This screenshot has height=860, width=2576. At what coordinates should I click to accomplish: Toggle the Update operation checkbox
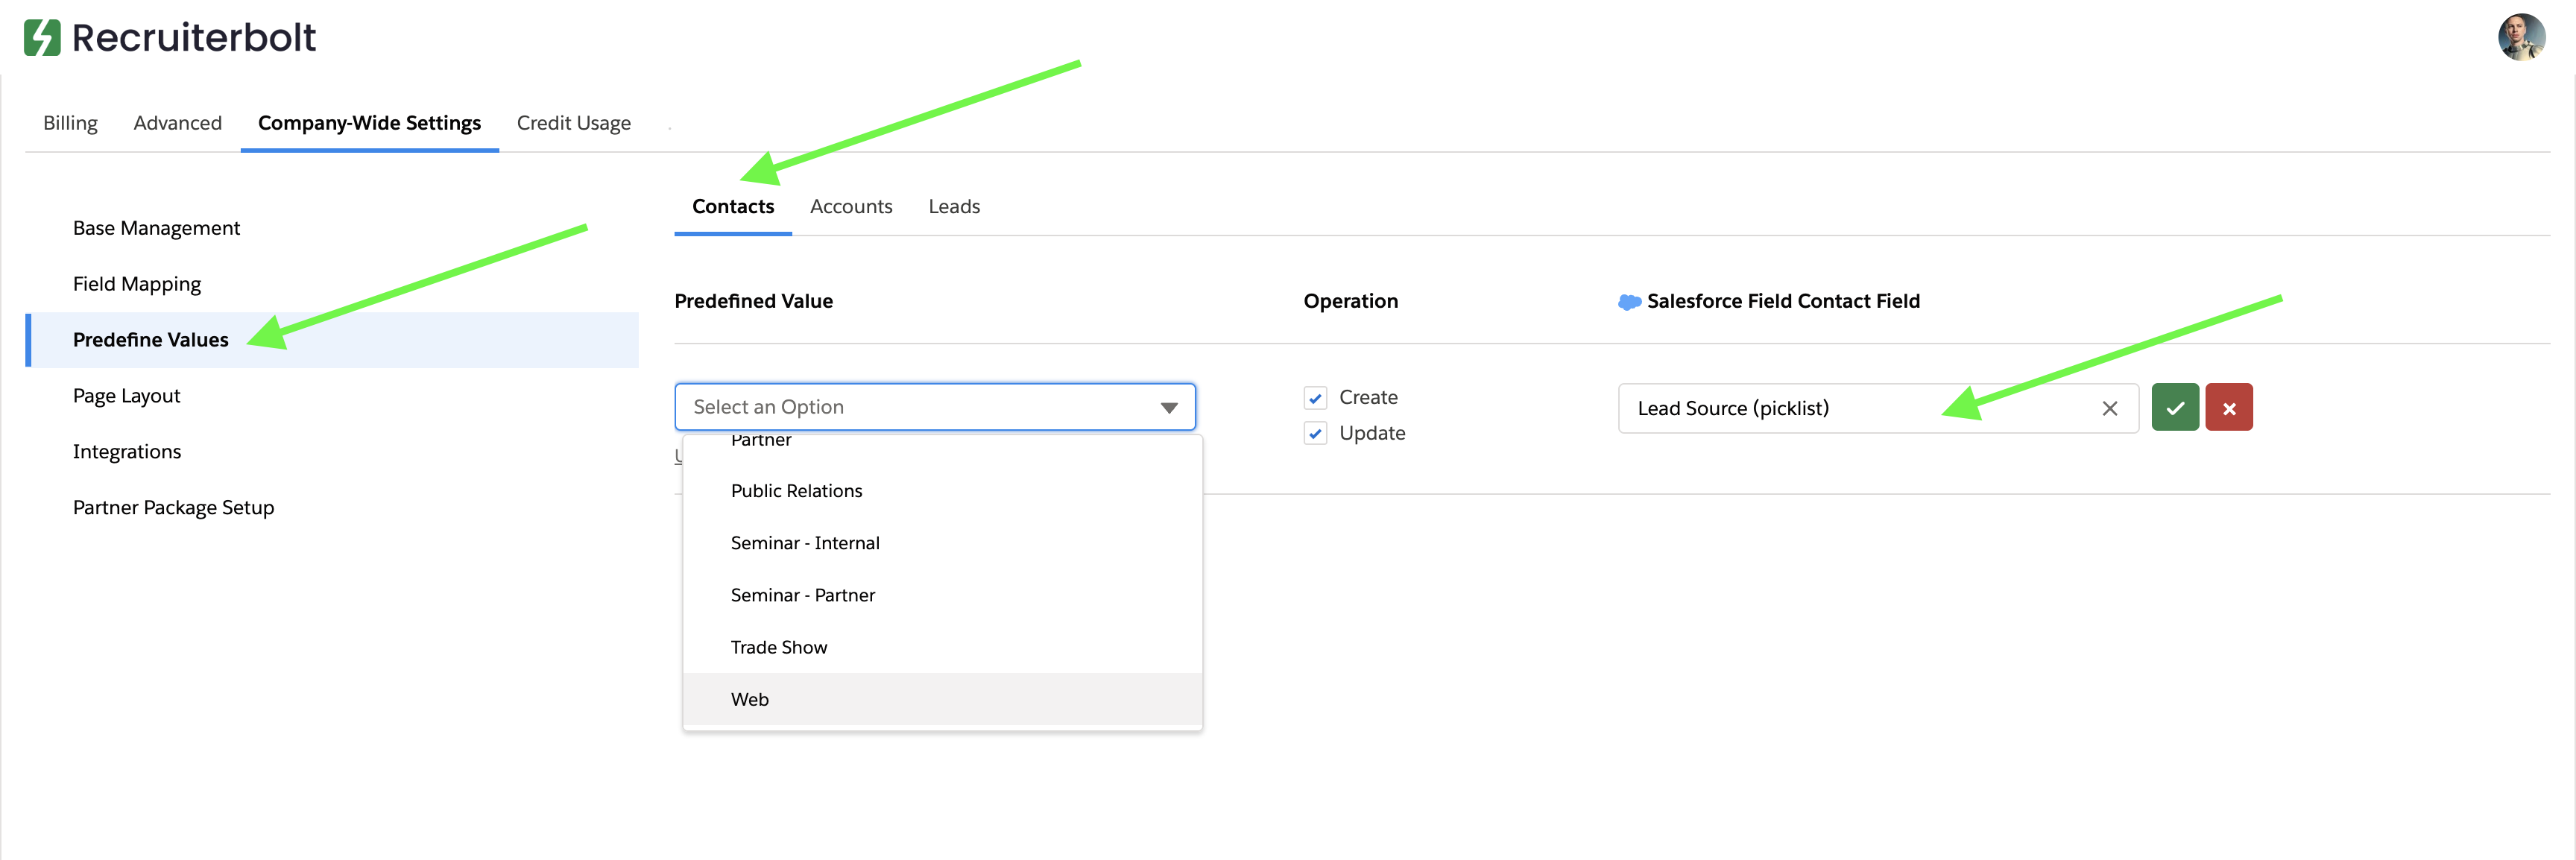coord(1315,434)
